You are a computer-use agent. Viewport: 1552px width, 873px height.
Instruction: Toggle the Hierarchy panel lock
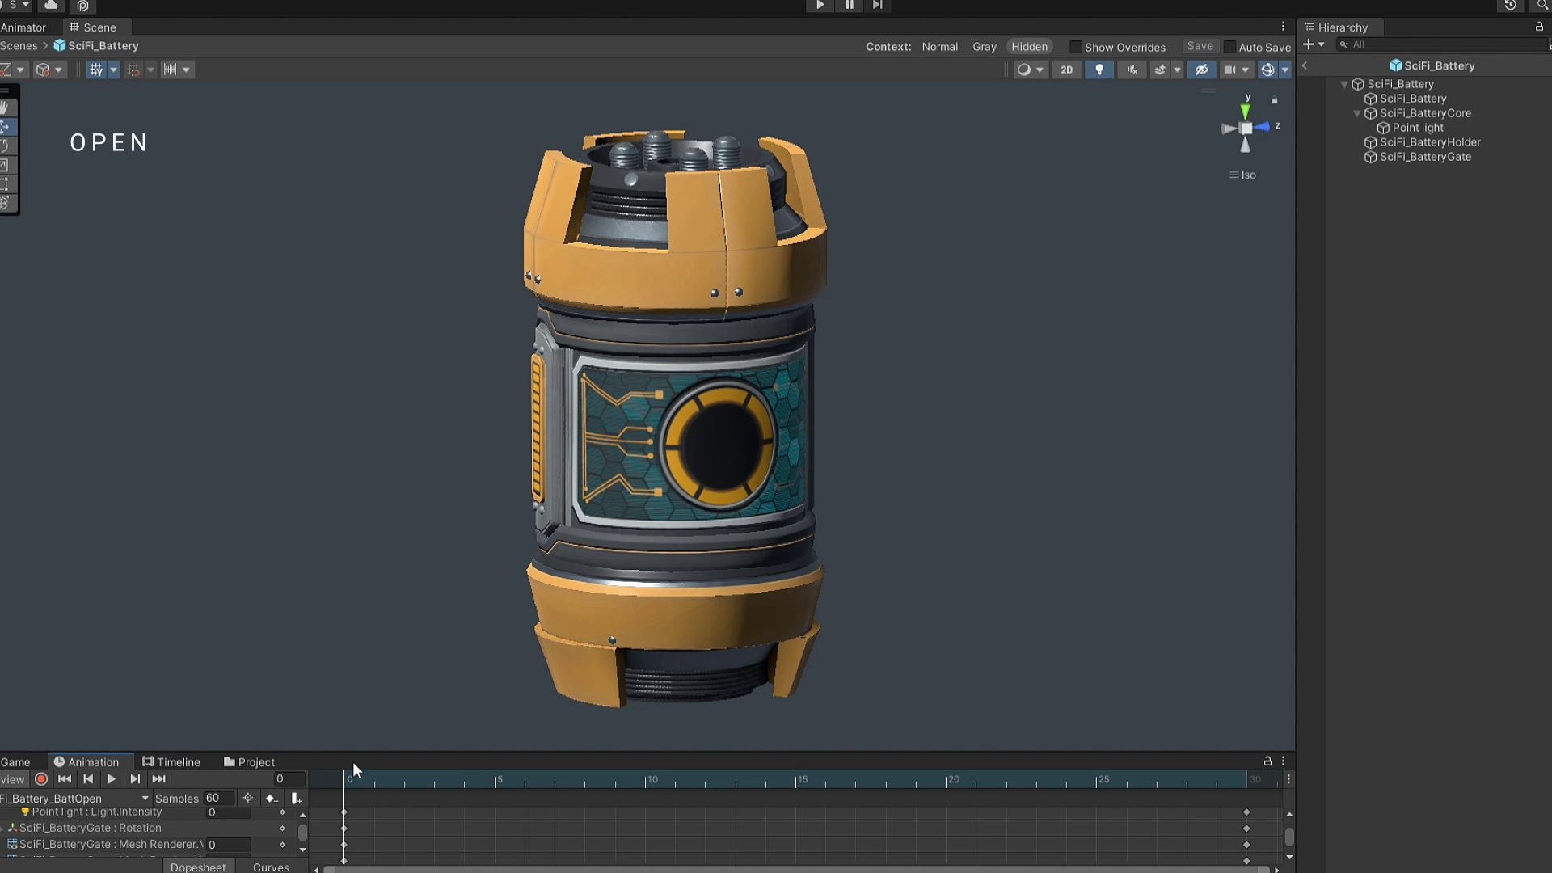click(x=1539, y=27)
